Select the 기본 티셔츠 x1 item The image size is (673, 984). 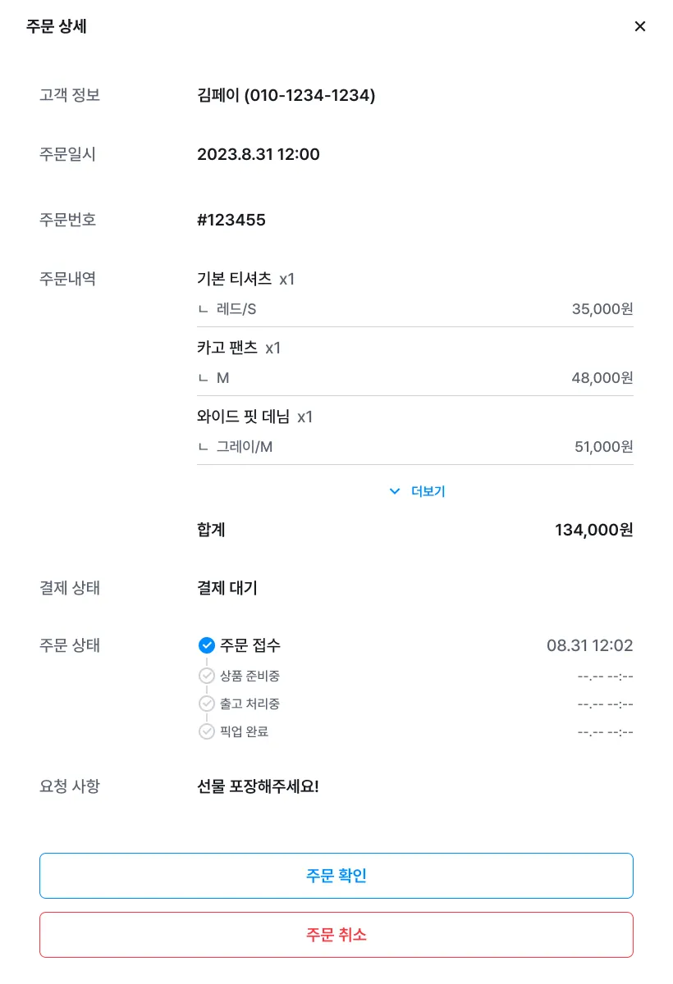coord(246,279)
